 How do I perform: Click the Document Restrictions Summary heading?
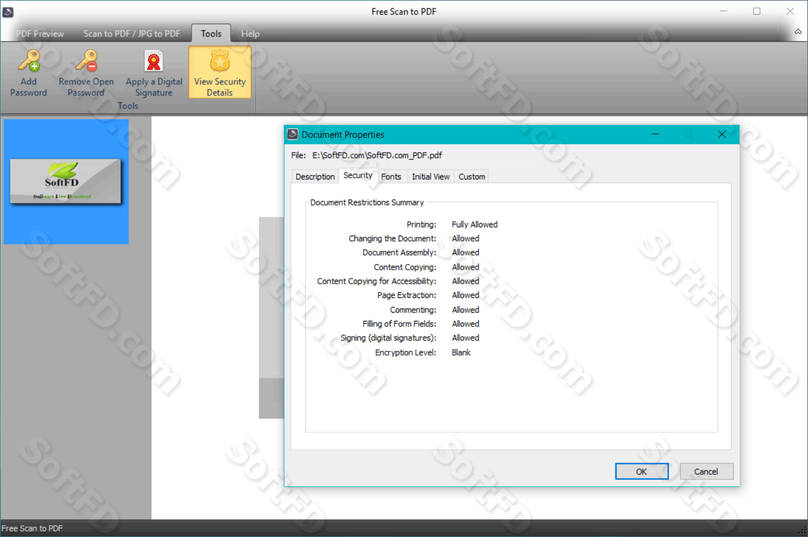(x=367, y=203)
